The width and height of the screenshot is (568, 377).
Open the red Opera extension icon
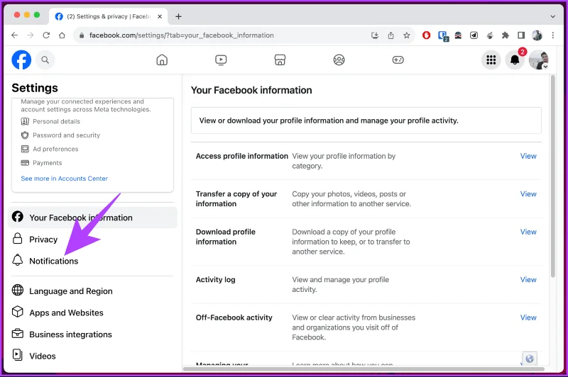pyautogui.click(x=427, y=35)
